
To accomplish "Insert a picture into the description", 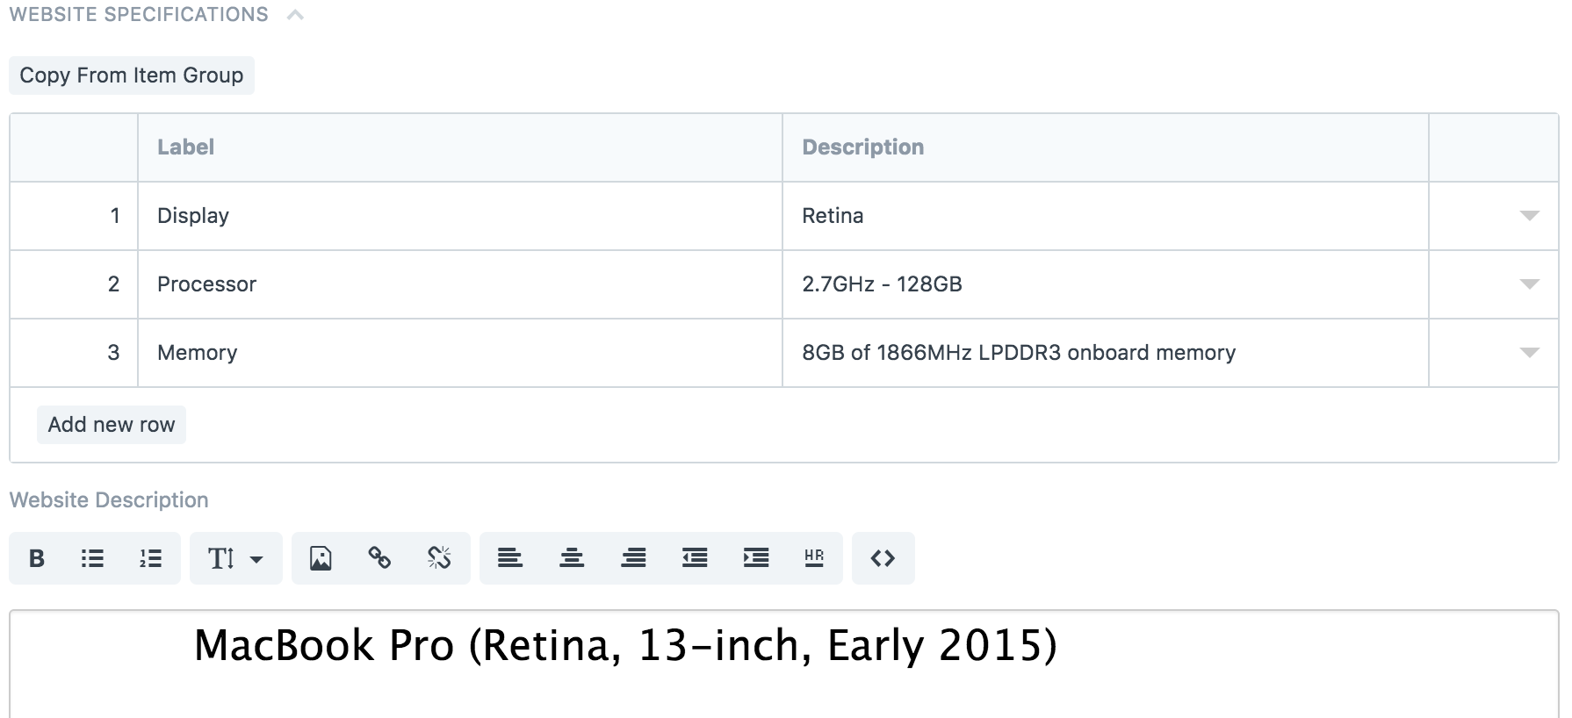I will [x=321, y=558].
